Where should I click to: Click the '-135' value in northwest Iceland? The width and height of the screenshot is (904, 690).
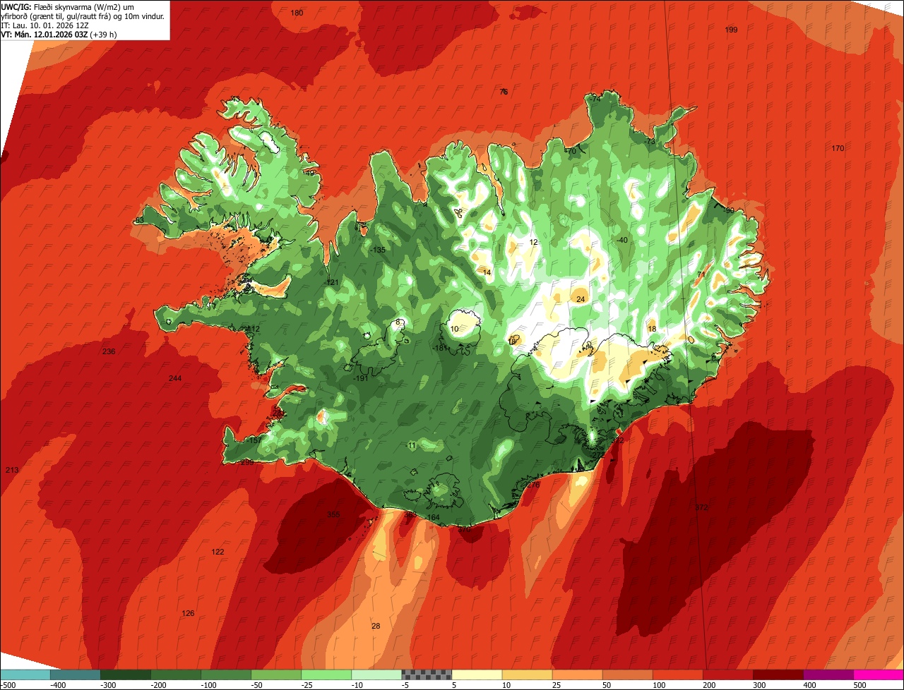379,250
